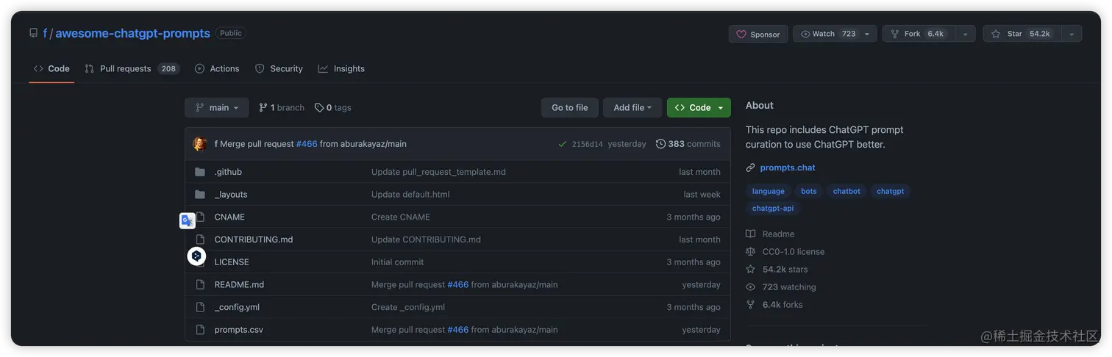Click the repository book icon beside f
Screen dimensions: 1112x357
[x=34, y=33]
